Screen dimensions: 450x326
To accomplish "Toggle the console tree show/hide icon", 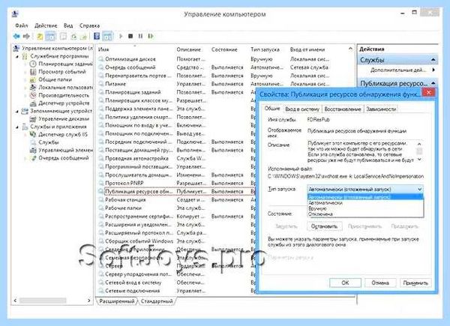I will point(50,37).
